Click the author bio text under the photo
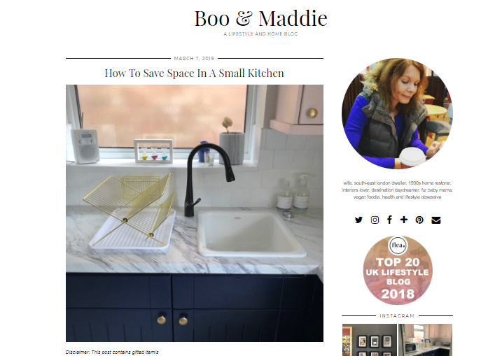The height and width of the screenshot is (356, 481). tap(397, 190)
